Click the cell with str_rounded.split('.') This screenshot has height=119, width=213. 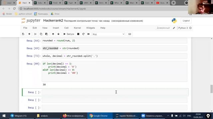click(x=114, y=56)
